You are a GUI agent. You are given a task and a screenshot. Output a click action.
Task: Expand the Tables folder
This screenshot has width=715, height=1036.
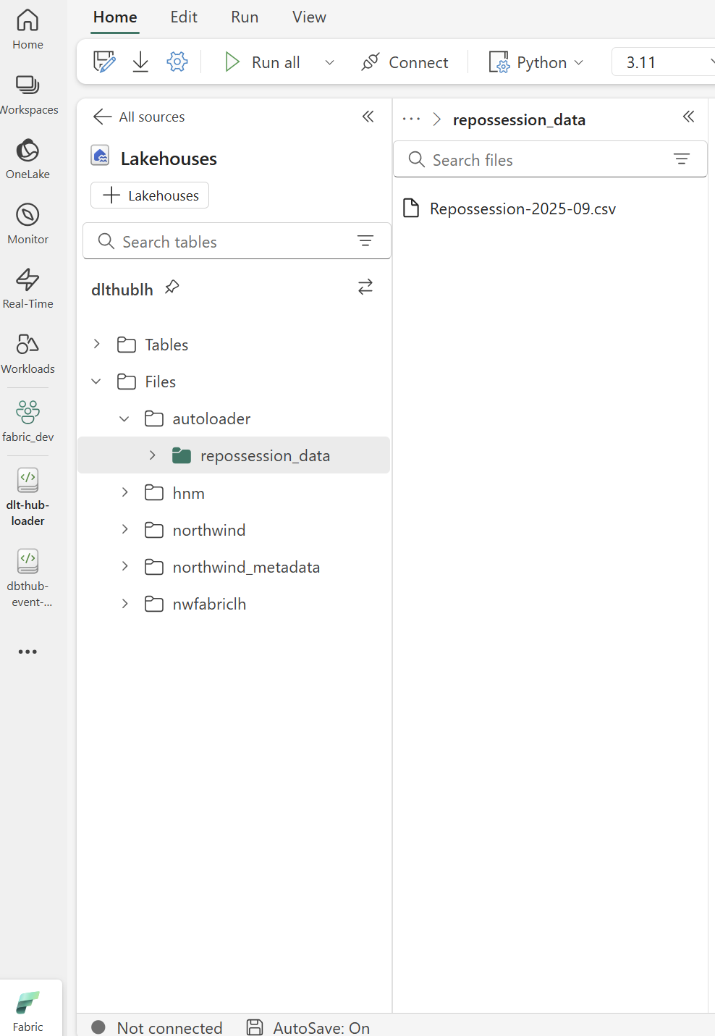click(x=96, y=345)
